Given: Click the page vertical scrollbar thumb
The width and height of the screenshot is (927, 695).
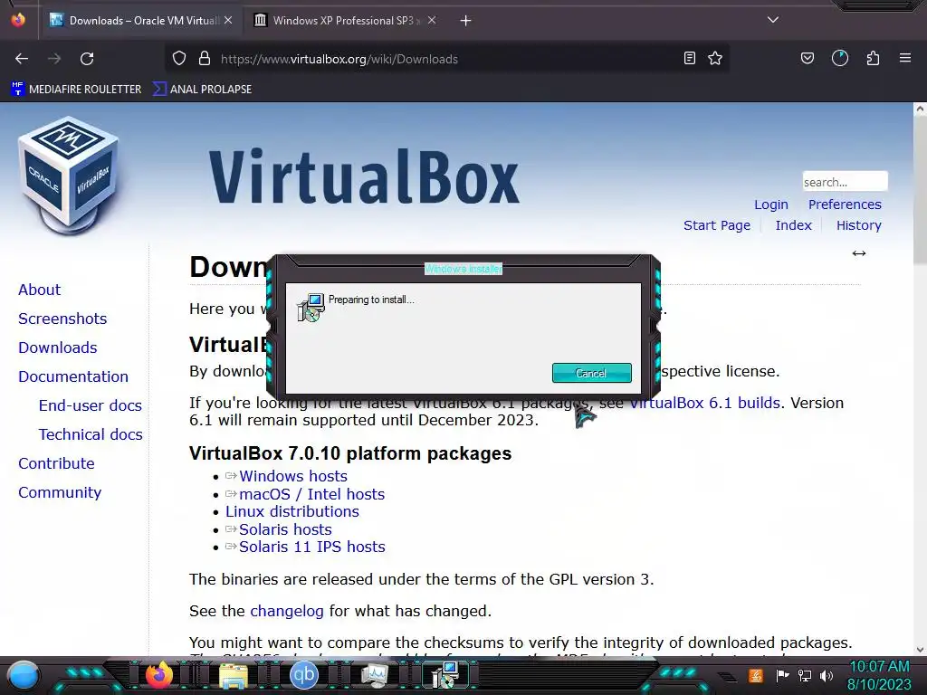Looking at the screenshot, I should [920, 189].
